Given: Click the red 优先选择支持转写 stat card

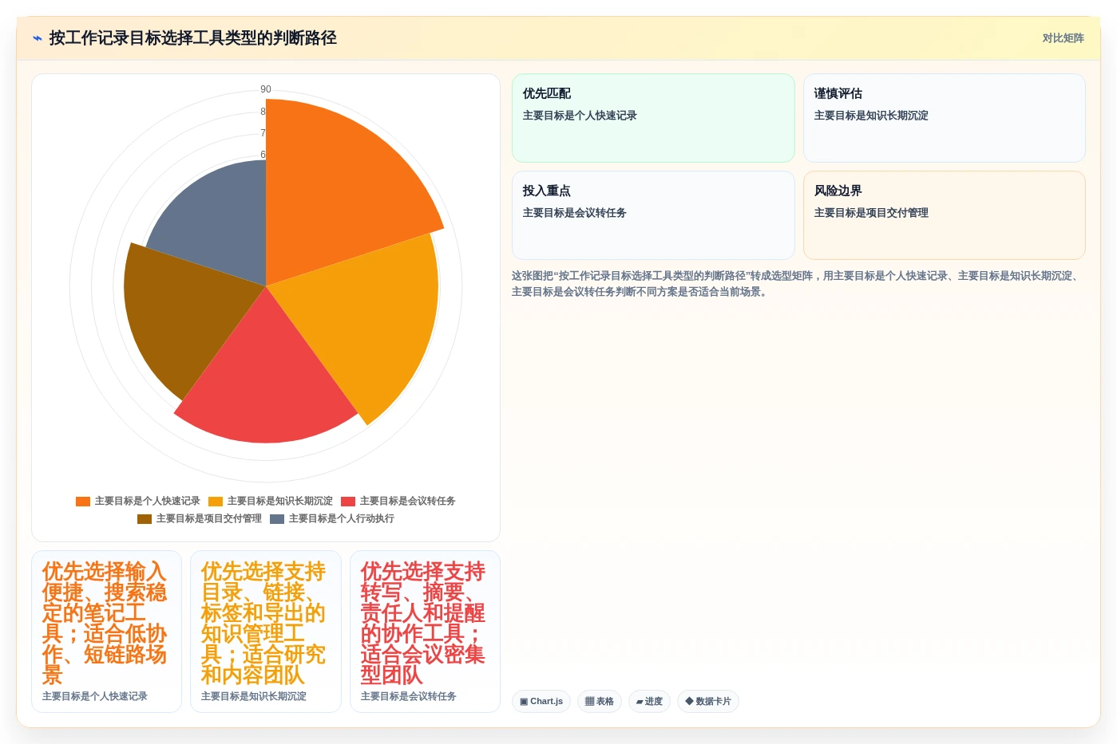Looking at the screenshot, I should pyautogui.click(x=426, y=632).
